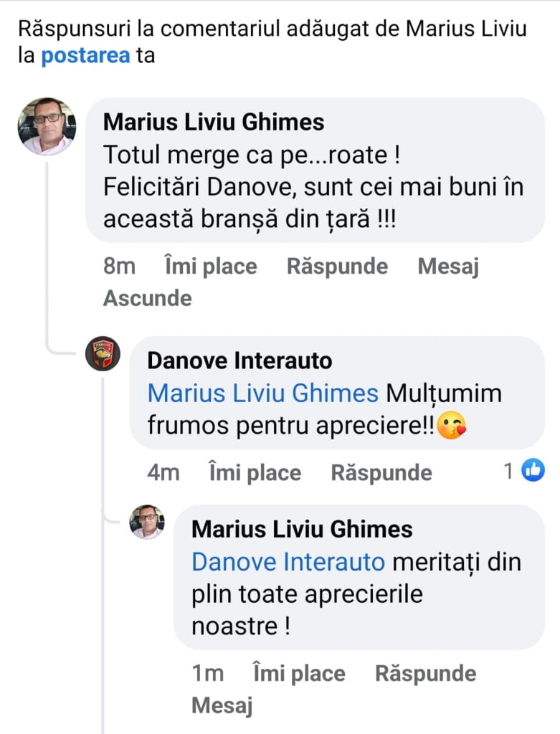Click the "1" reaction count on Danove's reply
This screenshot has width=560, height=734.
pyautogui.click(x=508, y=472)
